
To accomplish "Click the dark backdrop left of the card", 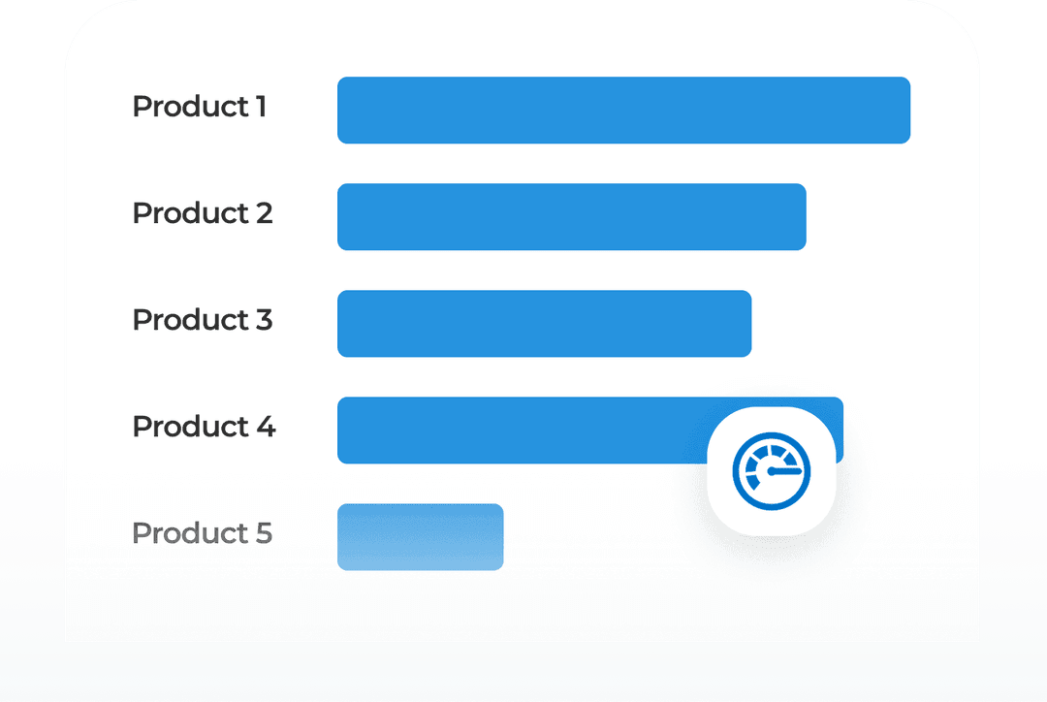I will point(29,242).
